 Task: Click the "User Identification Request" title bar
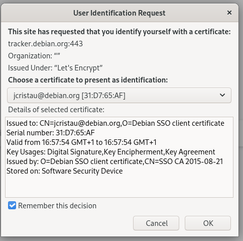(119, 13)
